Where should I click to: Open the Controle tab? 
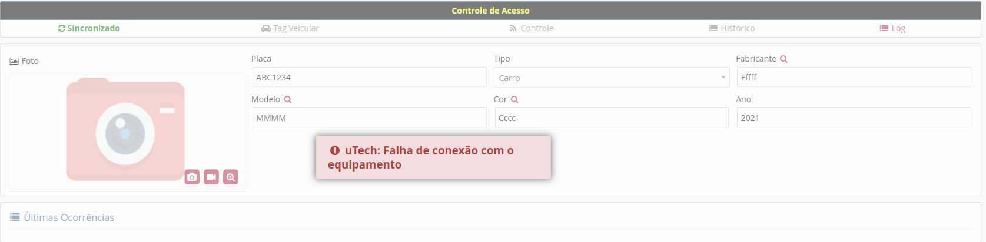click(532, 28)
